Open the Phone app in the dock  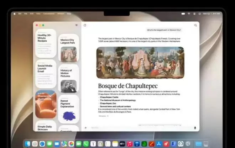[86, 144]
